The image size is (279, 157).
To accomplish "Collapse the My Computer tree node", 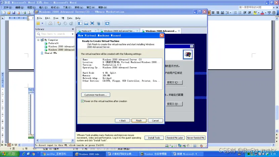I will (x=38, y=40).
